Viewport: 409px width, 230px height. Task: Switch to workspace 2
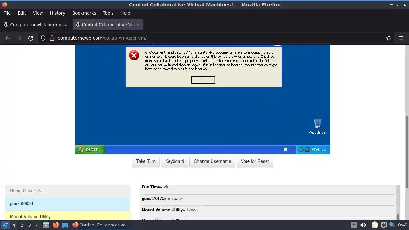click(x=22, y=225)
